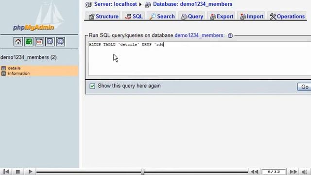Click the 6/12 slide counter
This screenshot has width=311, height=175.
(274, 172)
